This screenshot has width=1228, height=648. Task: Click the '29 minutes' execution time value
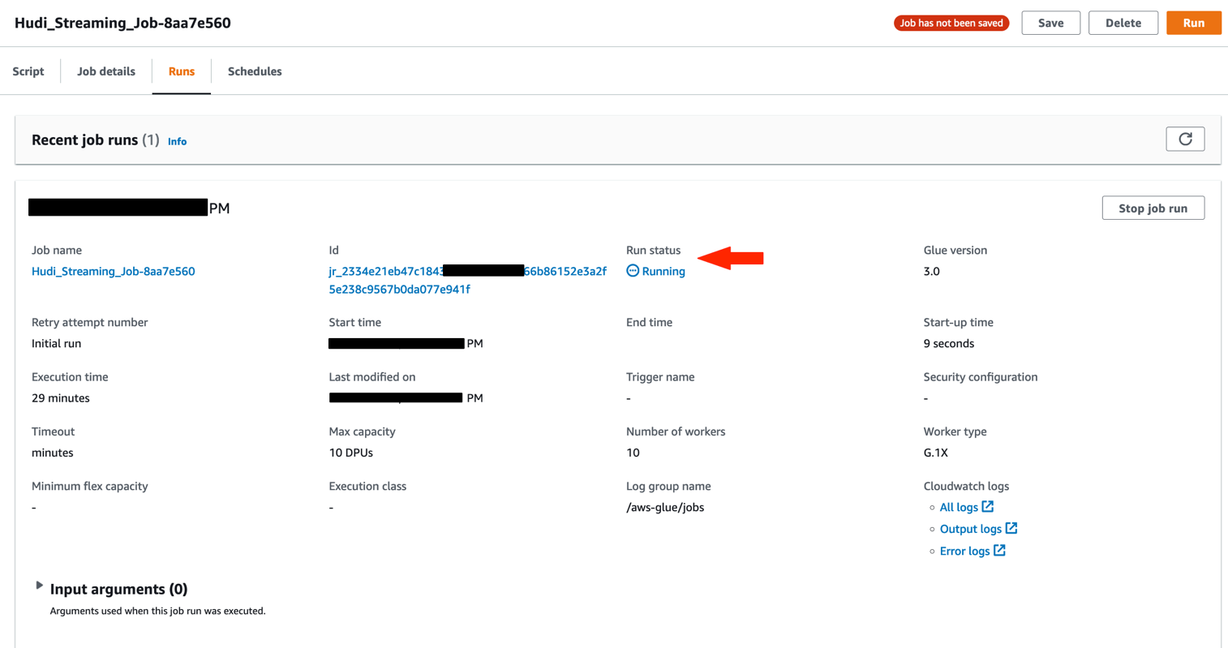pos(61,398)
